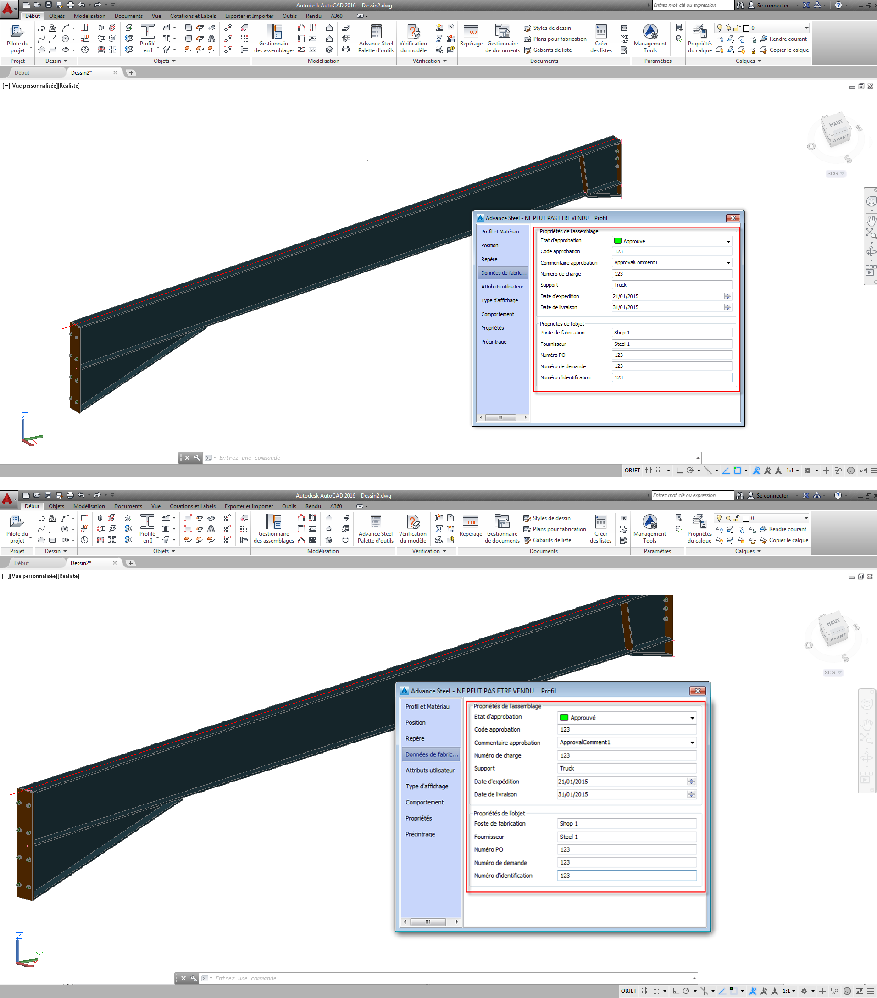Click Date de livraison stepper in lower dialog

click(691, 794)
